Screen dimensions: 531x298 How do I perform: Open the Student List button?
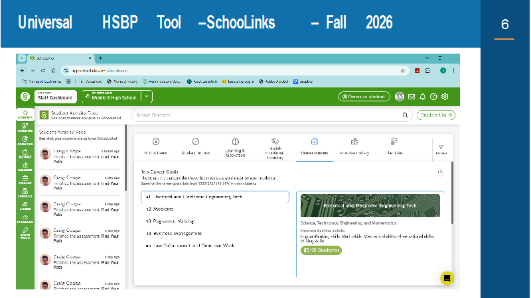[436, 115]
